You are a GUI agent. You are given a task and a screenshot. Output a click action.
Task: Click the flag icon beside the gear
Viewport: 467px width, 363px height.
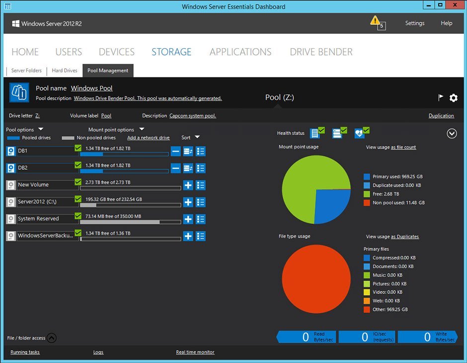pos(441,97)
